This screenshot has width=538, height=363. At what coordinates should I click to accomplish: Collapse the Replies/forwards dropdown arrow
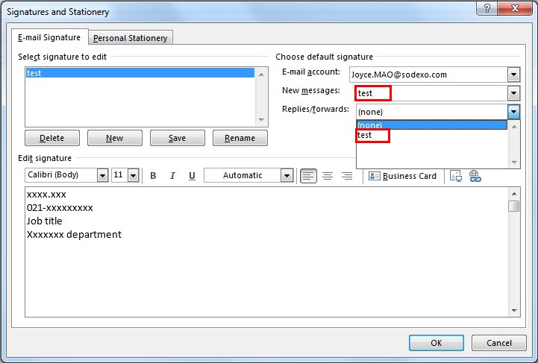(513, 111)
